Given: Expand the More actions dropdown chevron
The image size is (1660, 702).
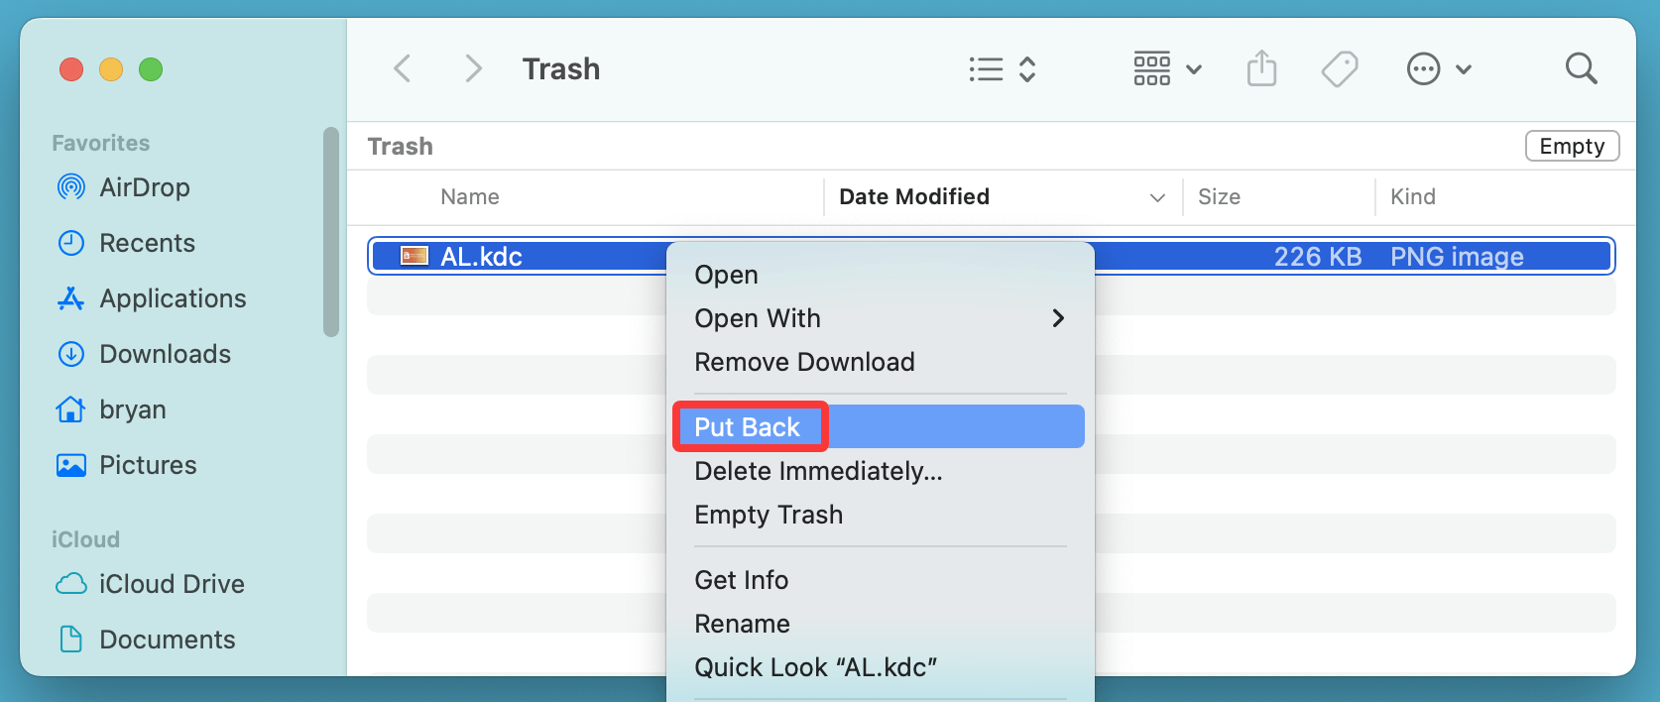Looking at the screenshot, I should pos(1464,69).
